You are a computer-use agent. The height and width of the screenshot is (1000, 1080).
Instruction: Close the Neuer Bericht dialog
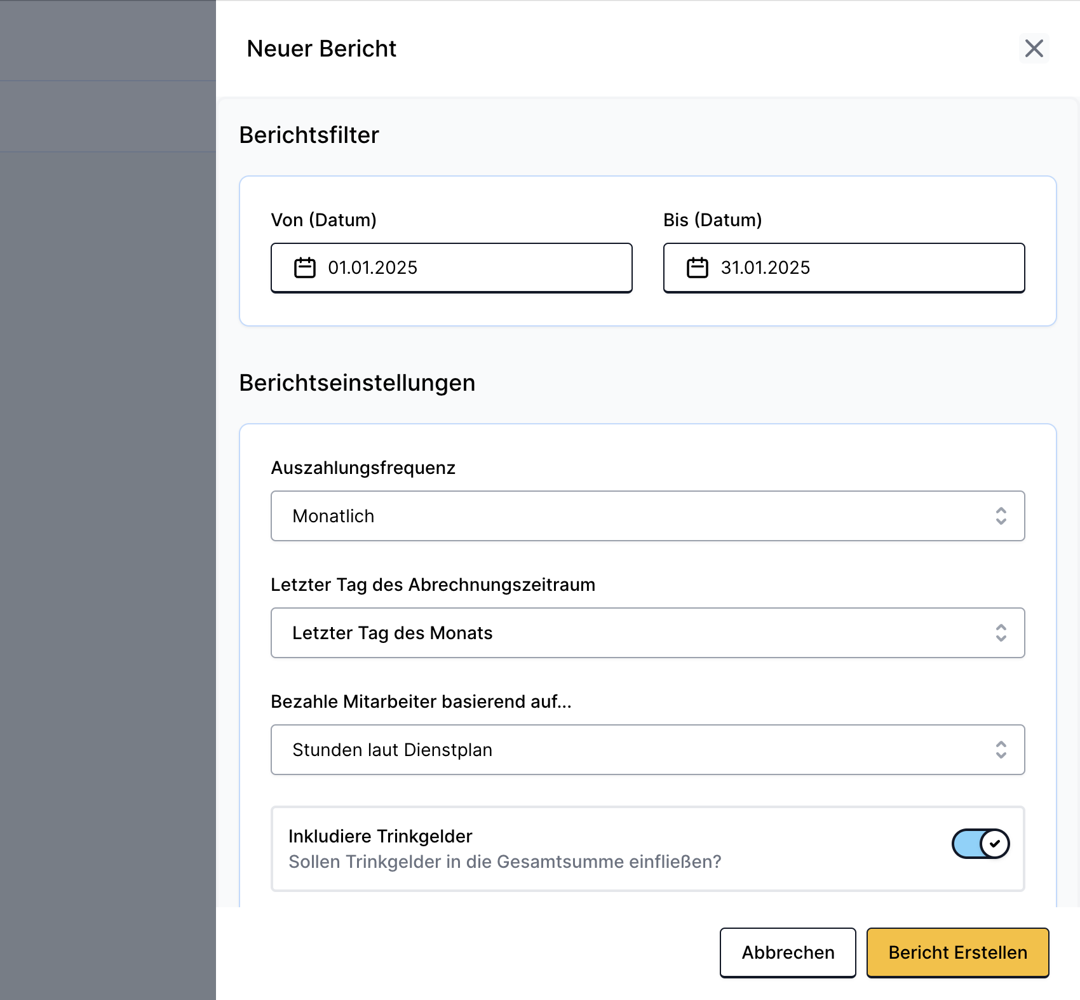click(1034, 48)
